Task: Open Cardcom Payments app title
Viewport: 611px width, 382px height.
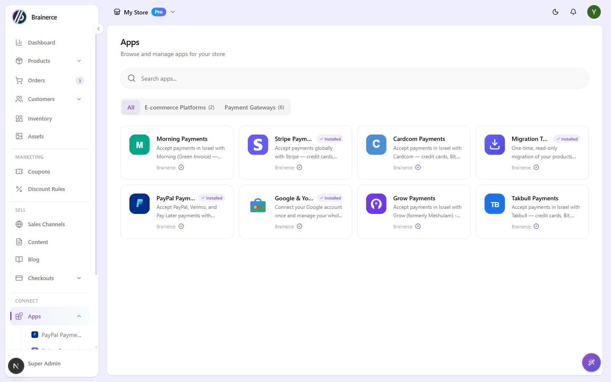Action: pyautogui.click(x=419, y=139)
